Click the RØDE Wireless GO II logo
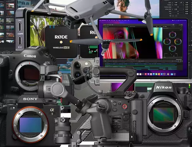 coord(61,37)
